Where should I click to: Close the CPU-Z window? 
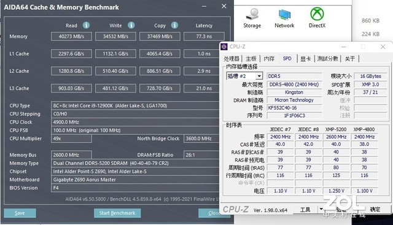(x=383, y=47)
